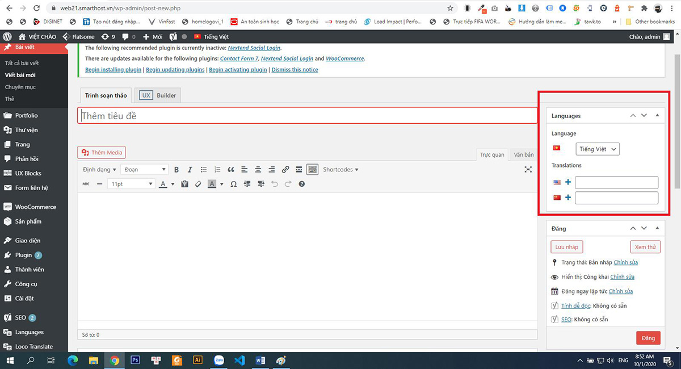Click the English translation text field
This screenshot has width=681, height=369.
click(616, 182)
